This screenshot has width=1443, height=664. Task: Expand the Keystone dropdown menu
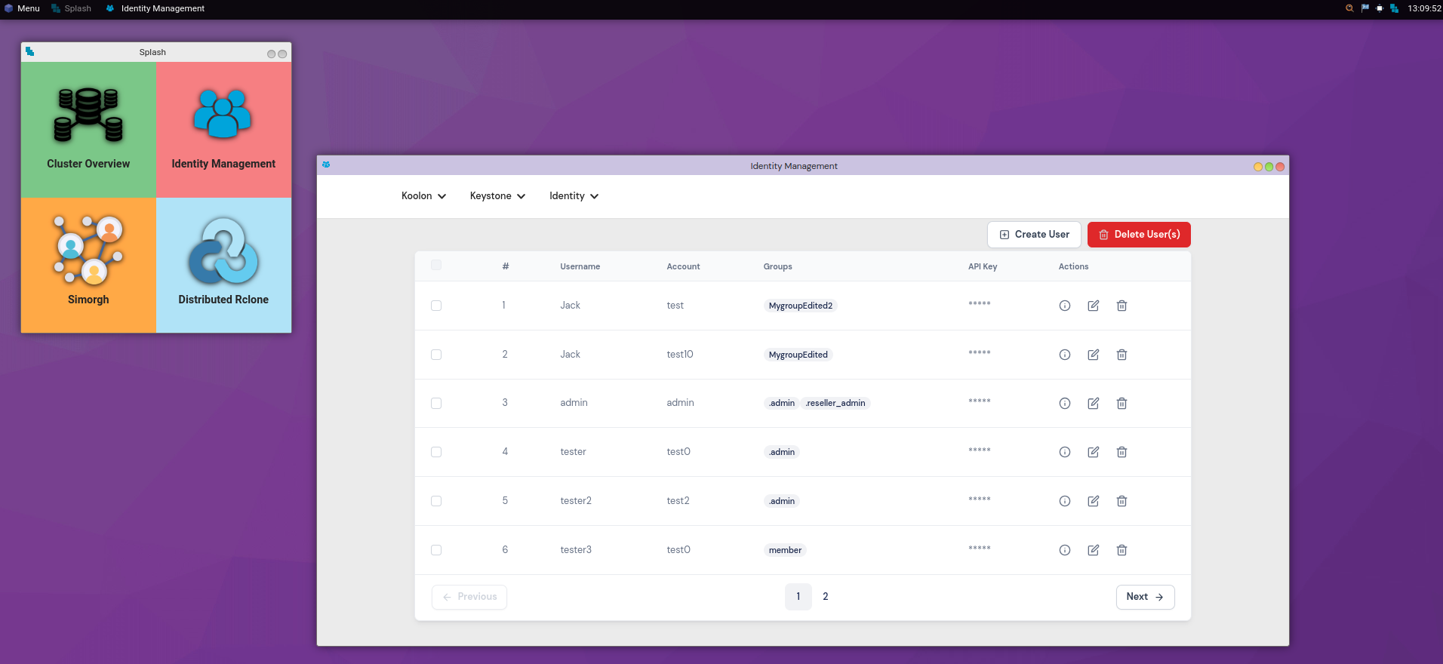click(497, 196)
